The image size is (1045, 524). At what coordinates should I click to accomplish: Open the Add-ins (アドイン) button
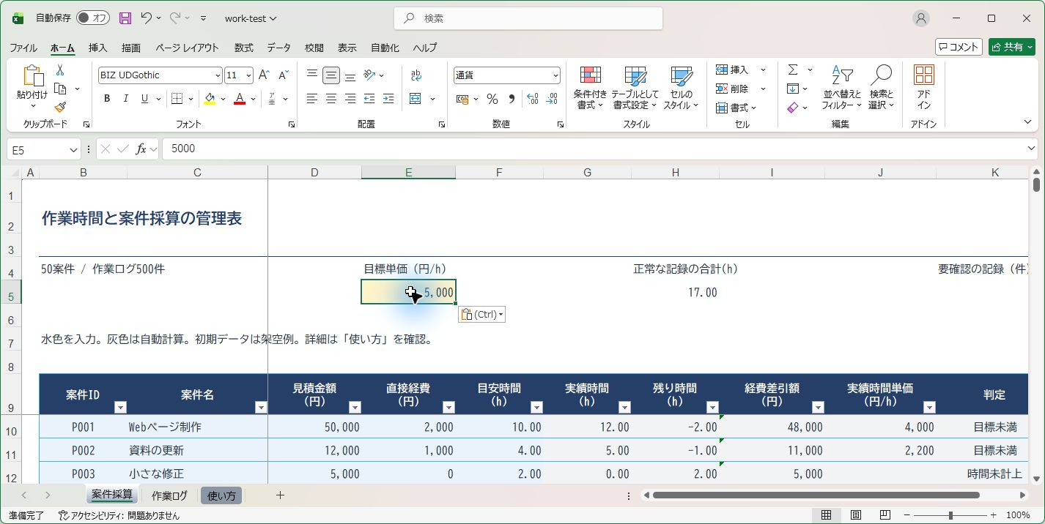pos(924,88)
